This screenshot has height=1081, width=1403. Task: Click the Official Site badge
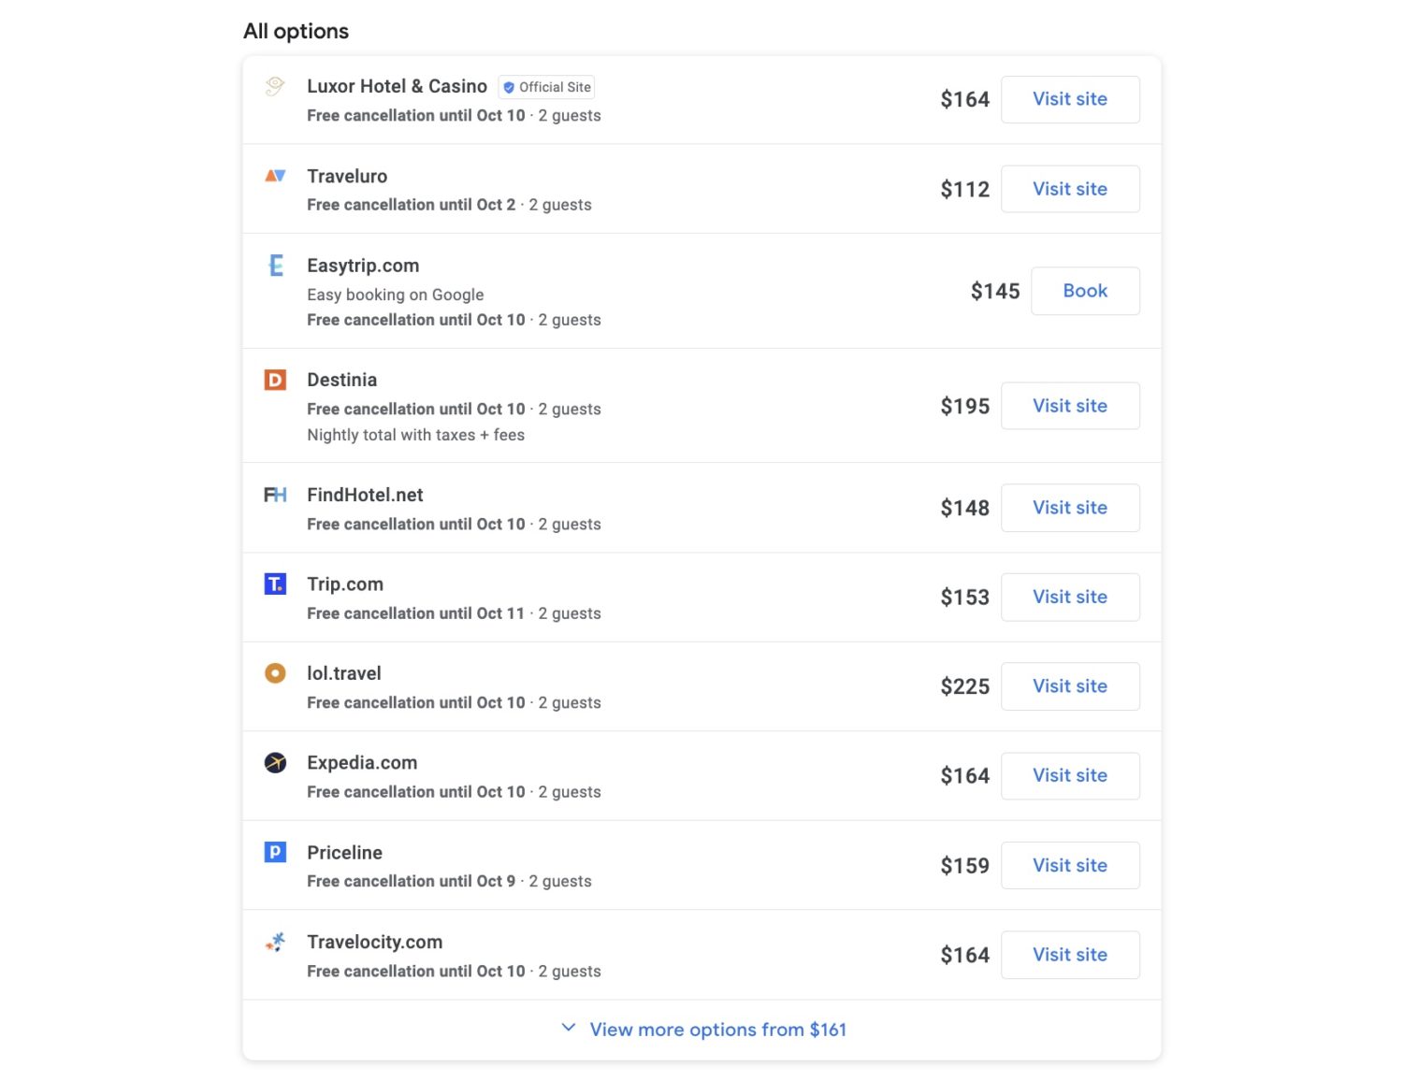coord(546,87)
